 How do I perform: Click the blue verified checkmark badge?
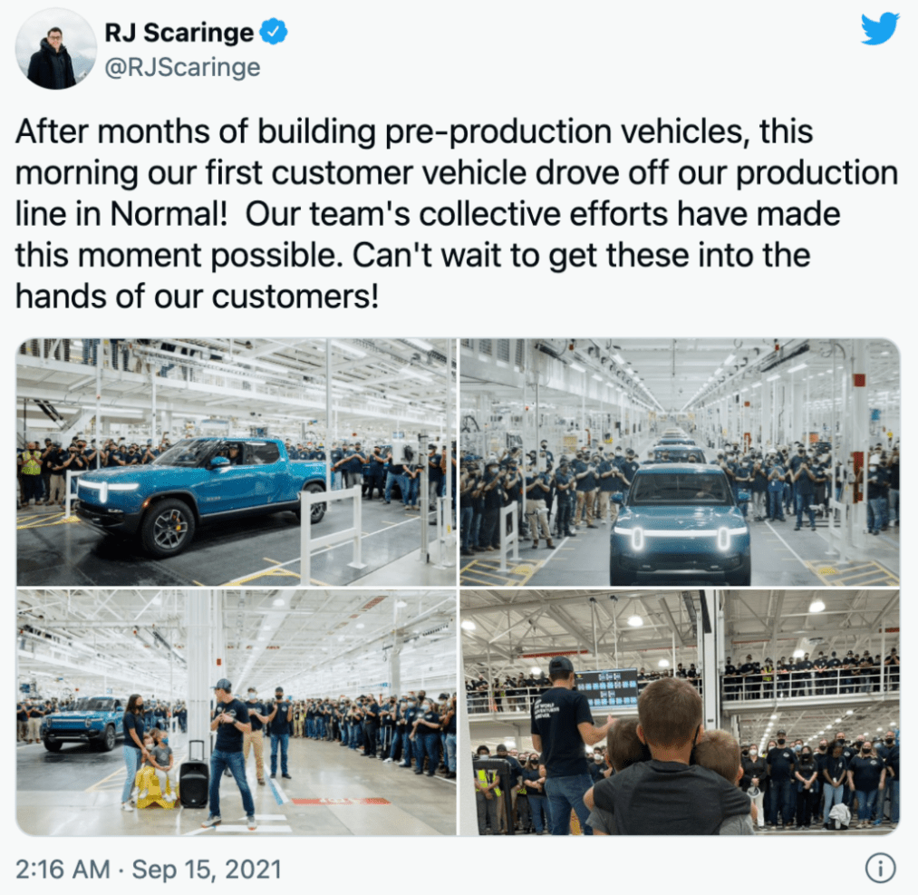[274, 32]
